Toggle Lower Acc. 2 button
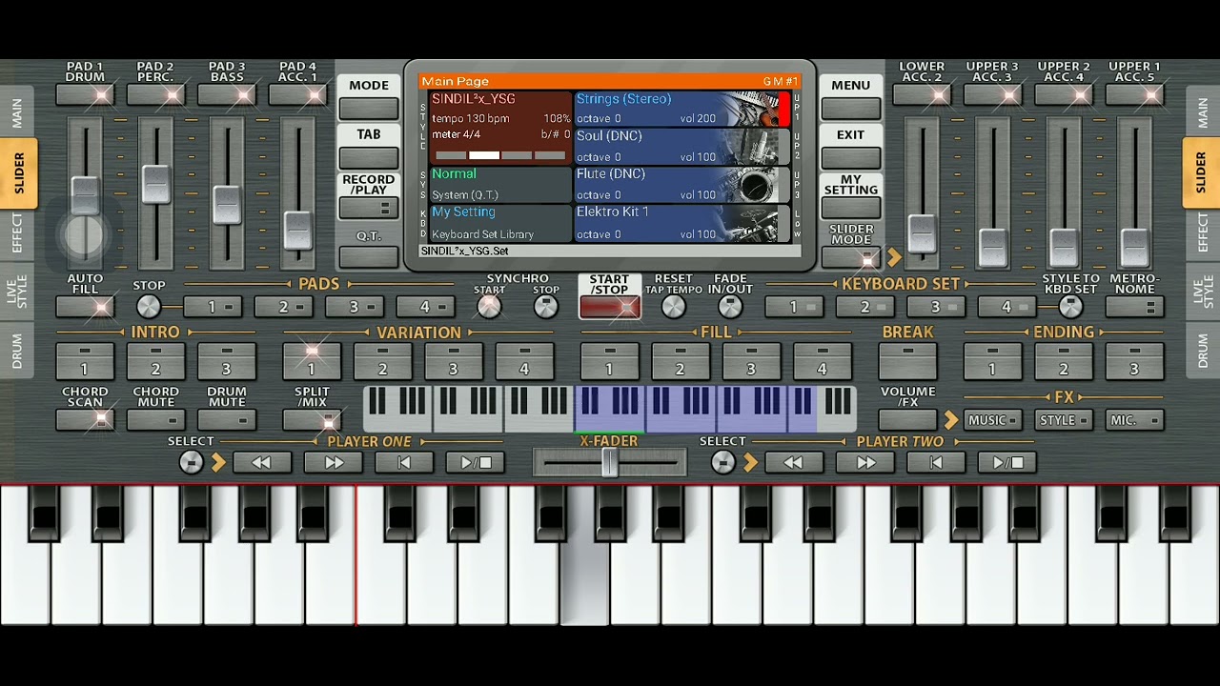1220x686 pixels. [x=922, y=94]
